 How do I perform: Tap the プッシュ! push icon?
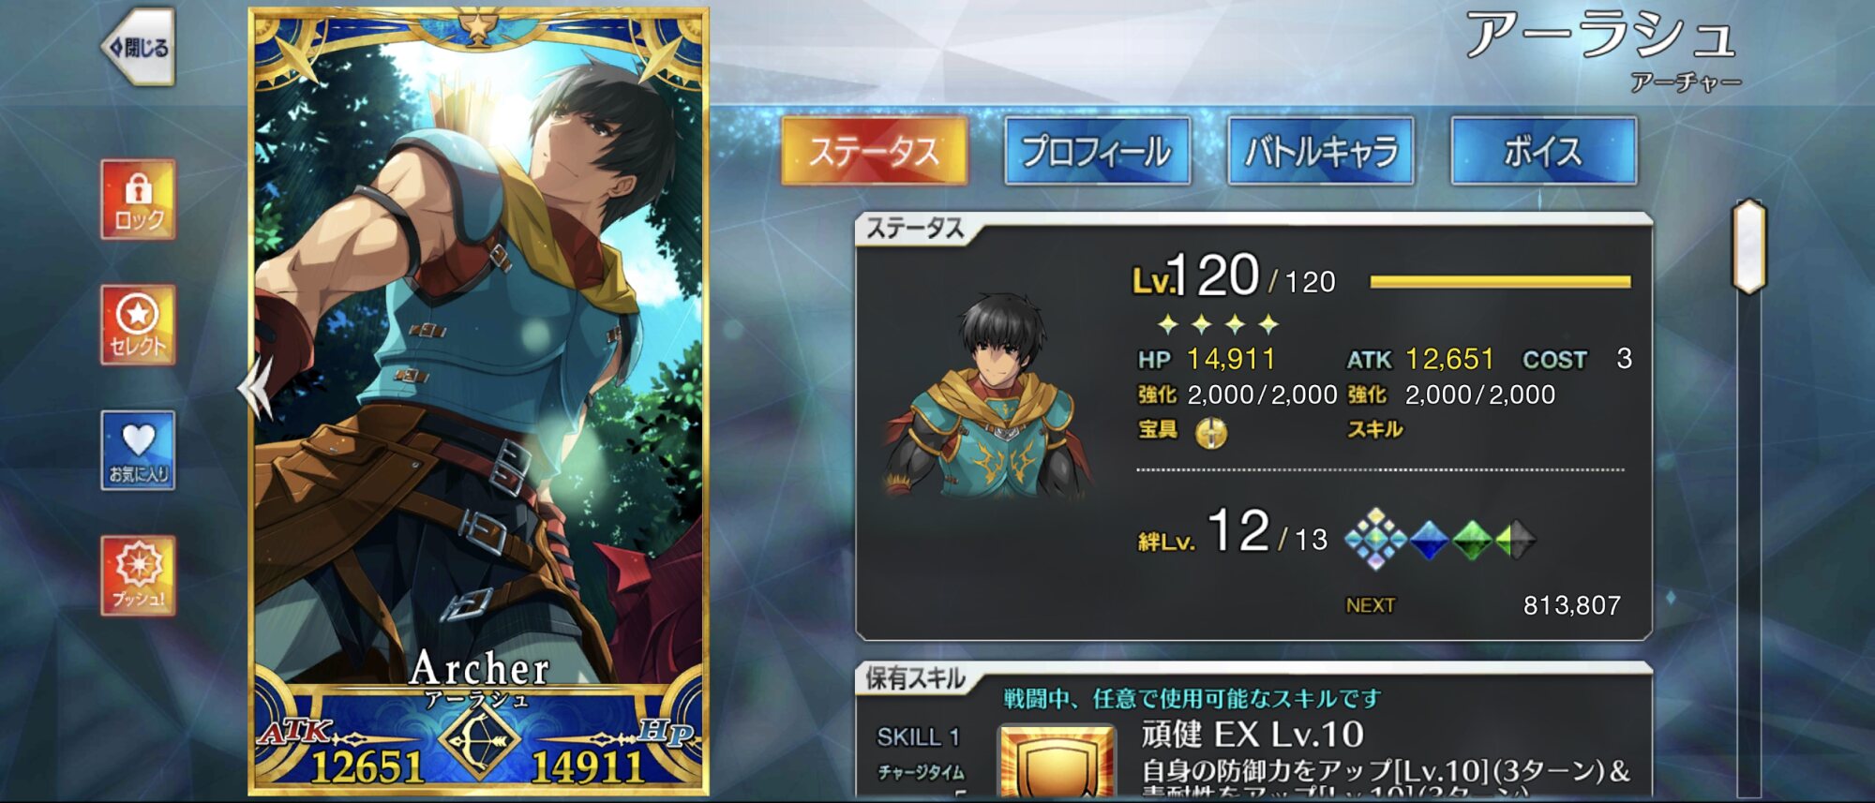[139, 576]
